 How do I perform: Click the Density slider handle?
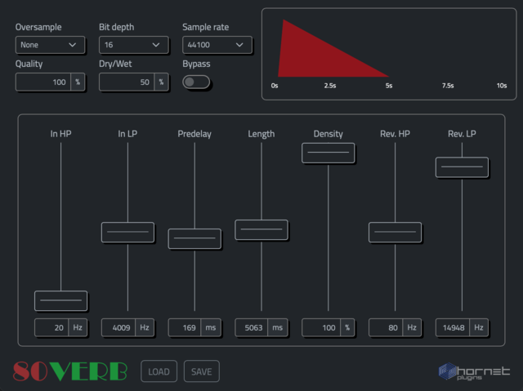click(x=329, y=153)
